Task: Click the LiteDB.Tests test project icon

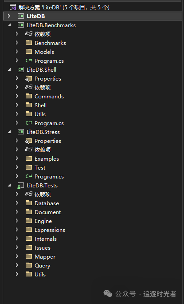Action: (21, 186)
